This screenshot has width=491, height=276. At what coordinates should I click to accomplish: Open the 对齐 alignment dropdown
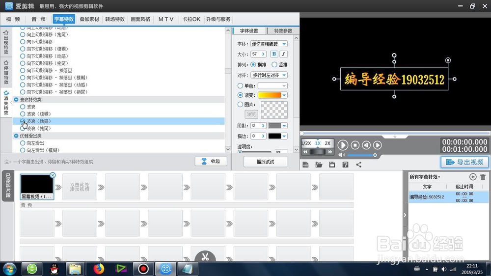(x=284, y=75)
